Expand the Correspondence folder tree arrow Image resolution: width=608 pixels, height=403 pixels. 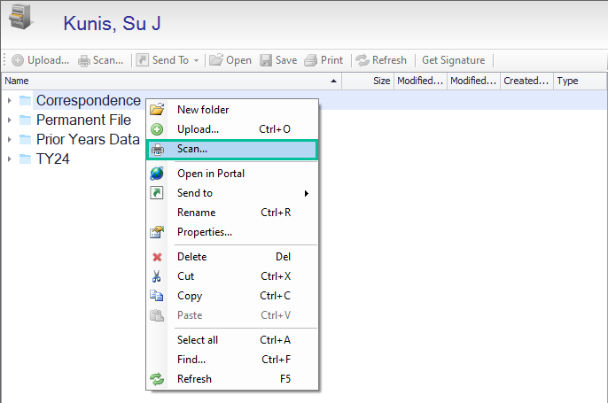pyautogui.click(x=9, y=100)
